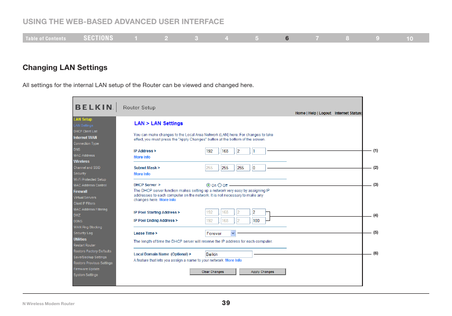
Task: Open Restart Router in the sidebar
Action: 84,245
